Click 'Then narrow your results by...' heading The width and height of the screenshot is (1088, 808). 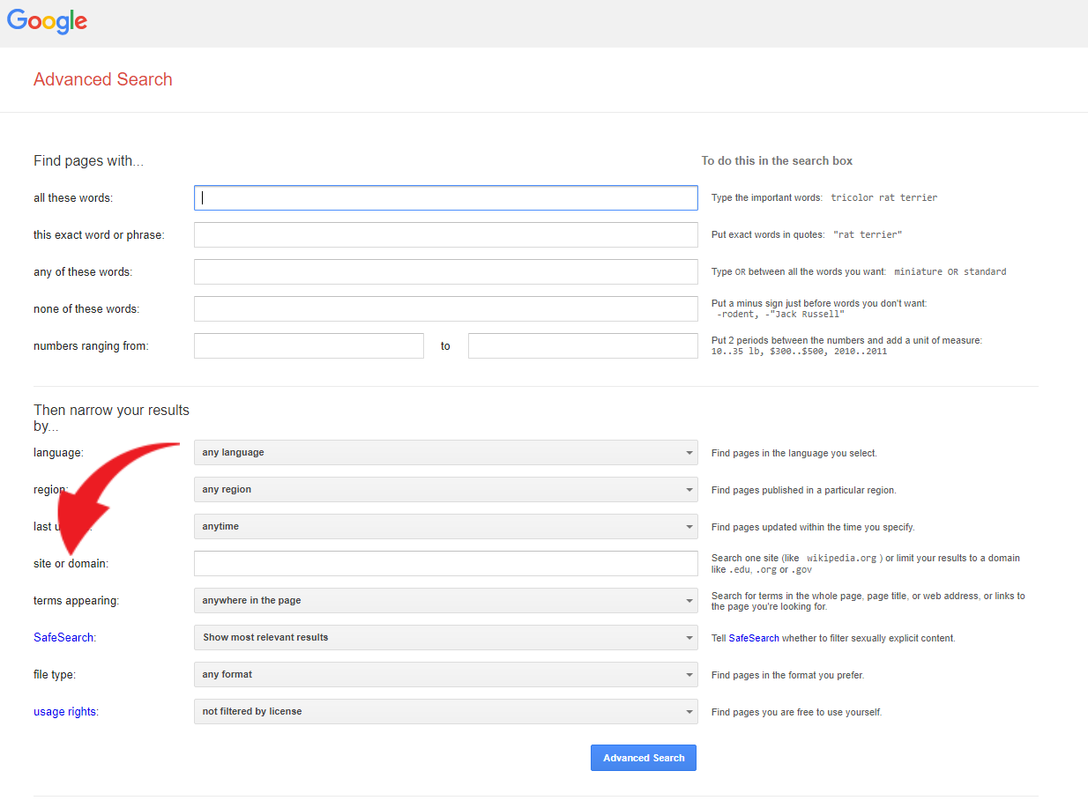tap(111, 418)
